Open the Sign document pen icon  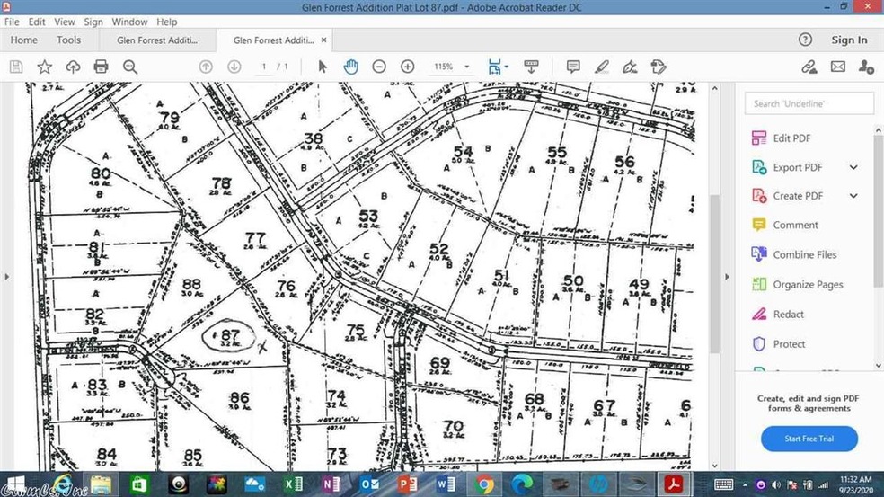tap(630, 67)
